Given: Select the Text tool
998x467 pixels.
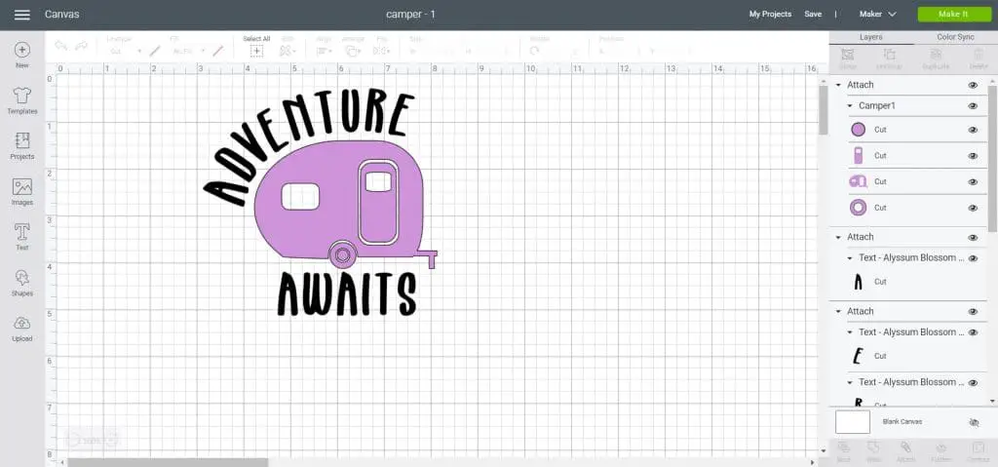Looking at the screenshot, I should coord(22,233).
